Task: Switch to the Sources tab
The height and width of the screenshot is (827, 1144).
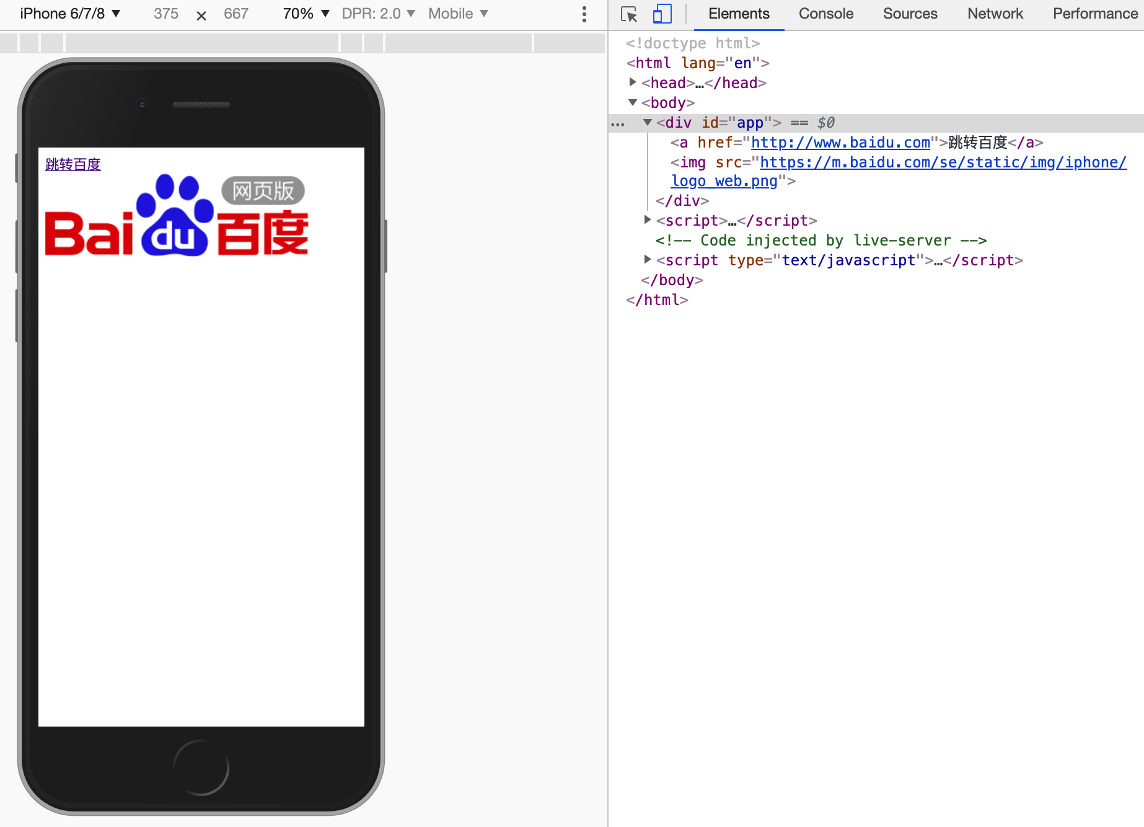Action: pos(910,14)
